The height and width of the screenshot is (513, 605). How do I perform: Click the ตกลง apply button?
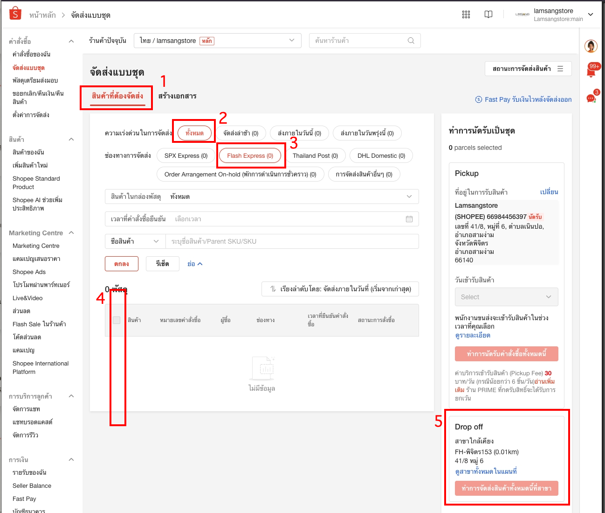[x=122, y=264]
